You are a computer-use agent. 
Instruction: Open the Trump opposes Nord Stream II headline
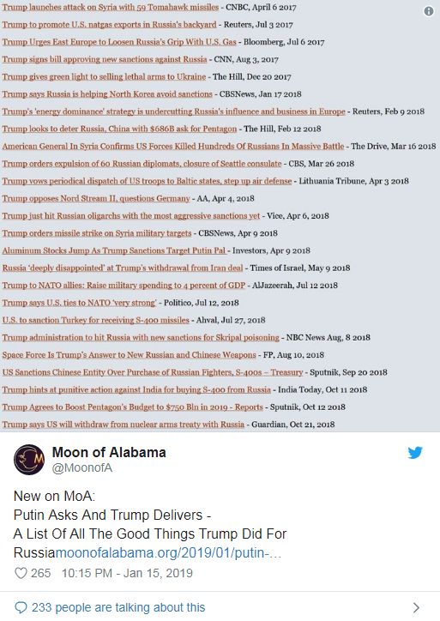tap(96, 198)
